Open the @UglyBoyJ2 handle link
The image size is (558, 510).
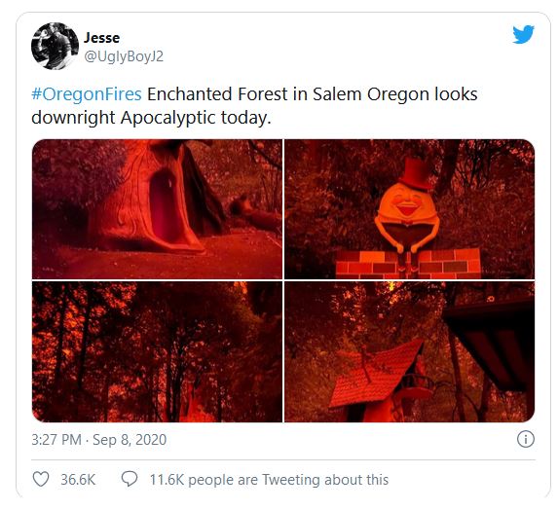[x=124, y=56]
